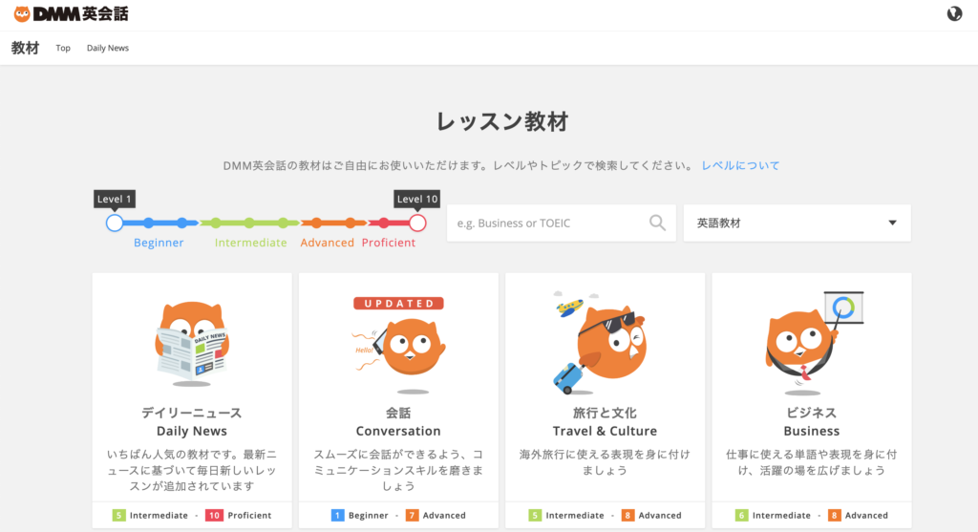
Task: Click Proficient text on Daily News card
Action: 249,515
